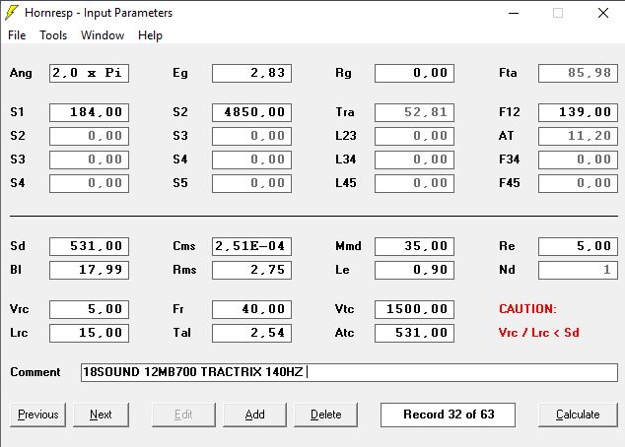Click the Ang field showing 2,0 x Pi

pos(89,73)
